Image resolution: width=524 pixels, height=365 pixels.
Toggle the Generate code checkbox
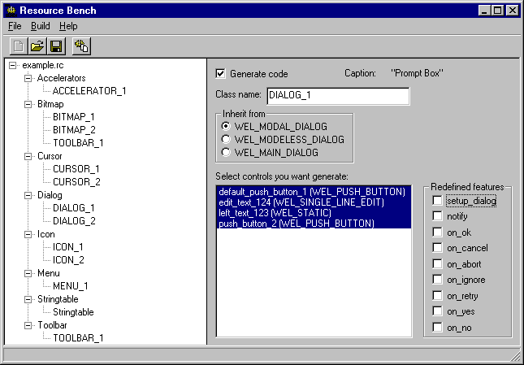tap(220, 74)
